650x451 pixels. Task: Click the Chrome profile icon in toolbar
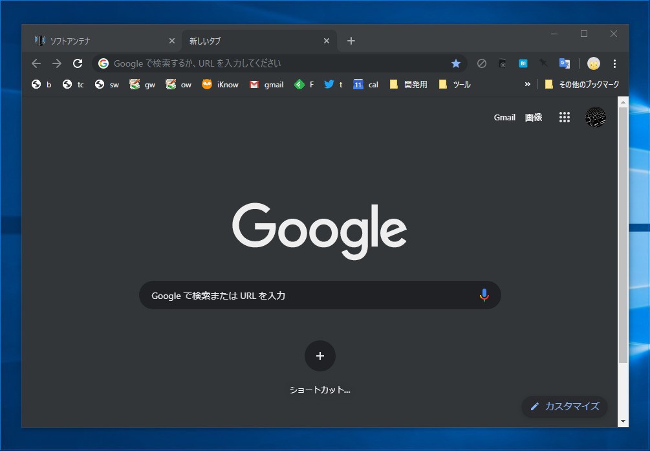tap(593, 63)
